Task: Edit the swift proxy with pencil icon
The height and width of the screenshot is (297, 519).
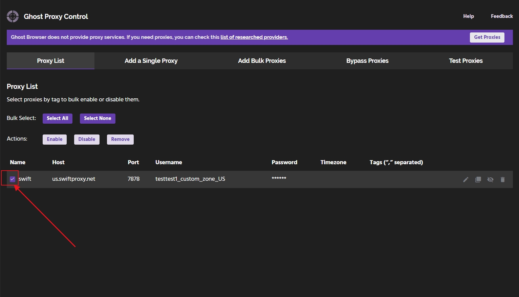Action: pyautogui.click(x=466, y=179)
